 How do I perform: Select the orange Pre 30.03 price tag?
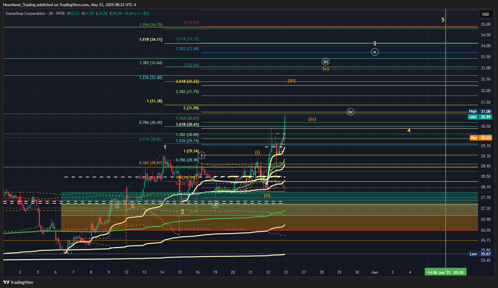tap(481, 138)
